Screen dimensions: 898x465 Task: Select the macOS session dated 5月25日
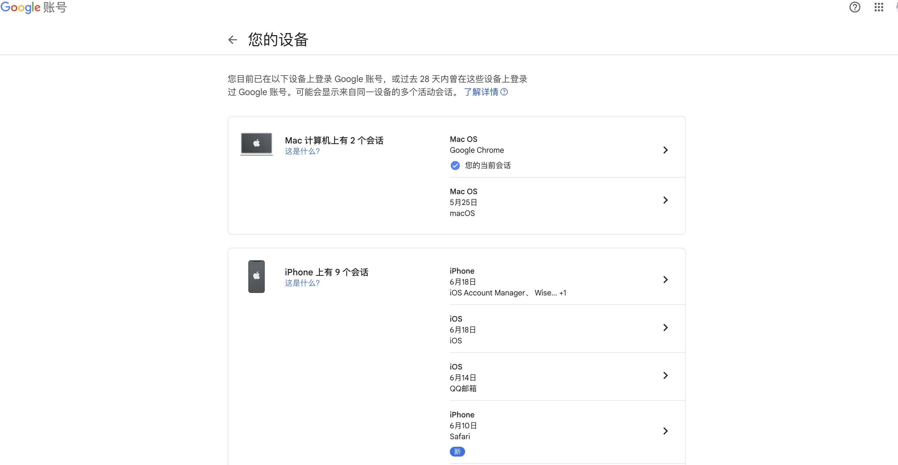coord(568,202)
